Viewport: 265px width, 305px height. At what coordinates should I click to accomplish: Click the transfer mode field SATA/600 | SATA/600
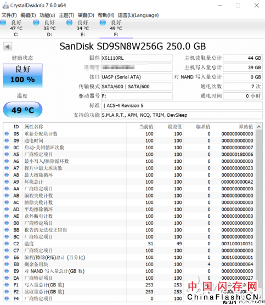[x=137, y=87]
